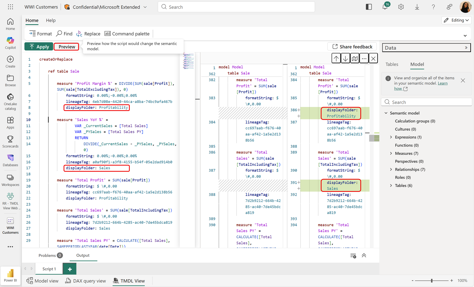Open the diff view overflow ellipsis menu
474x287 pixels.
[364, 58]
